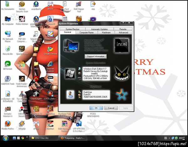Open the Winamp desktop shortcut

(x=22, y=125)
